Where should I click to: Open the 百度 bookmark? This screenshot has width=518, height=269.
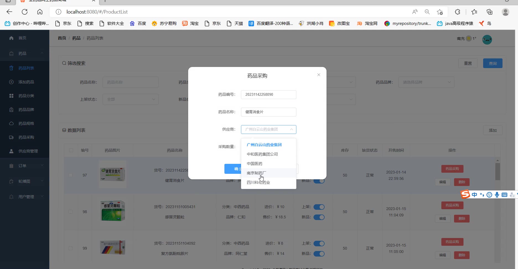pyautogui.click(x=138, y=24)
